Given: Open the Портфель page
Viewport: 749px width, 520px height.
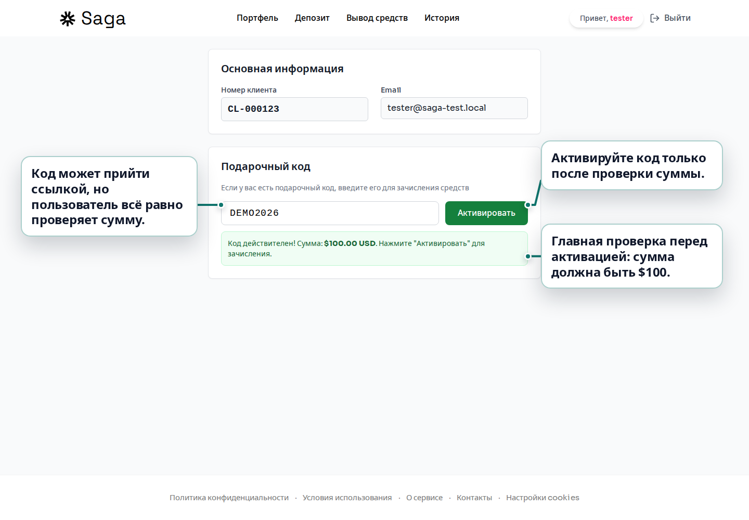Looking at the screenshot, I should pyautogui.click(x=257, y=18).
